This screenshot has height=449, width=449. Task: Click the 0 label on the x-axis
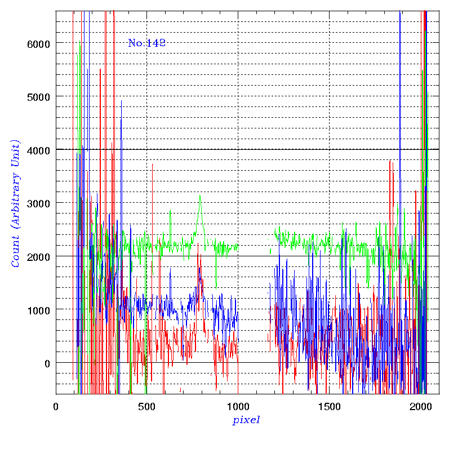click(56, 406)
